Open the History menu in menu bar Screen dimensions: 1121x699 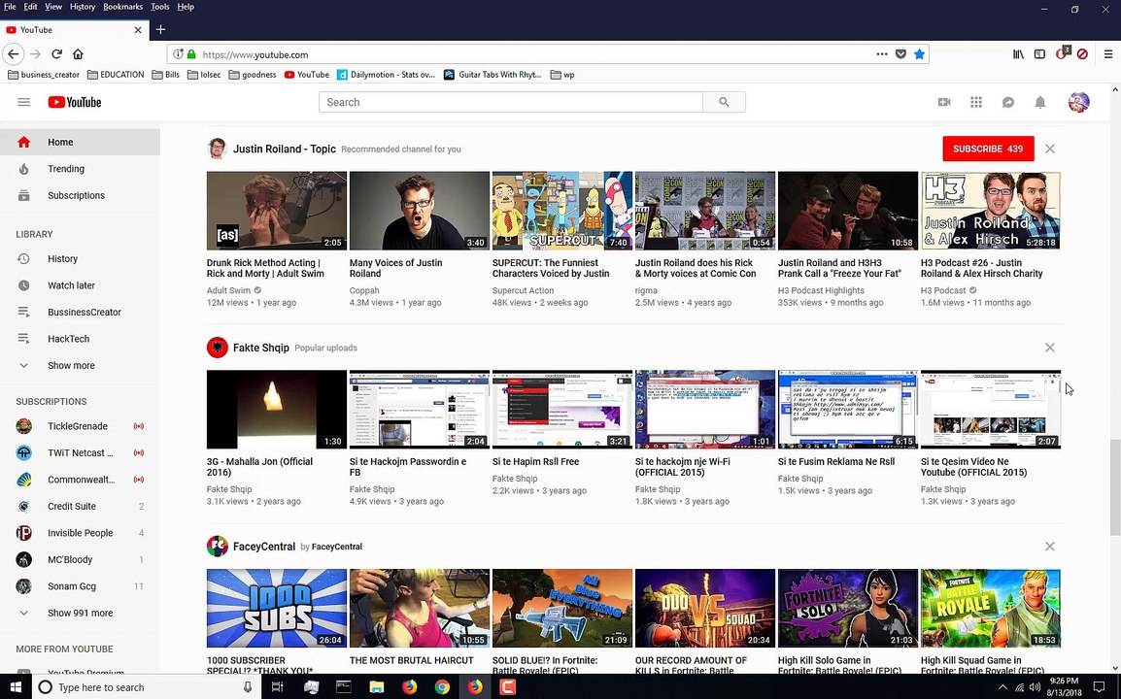click(83, 7)
